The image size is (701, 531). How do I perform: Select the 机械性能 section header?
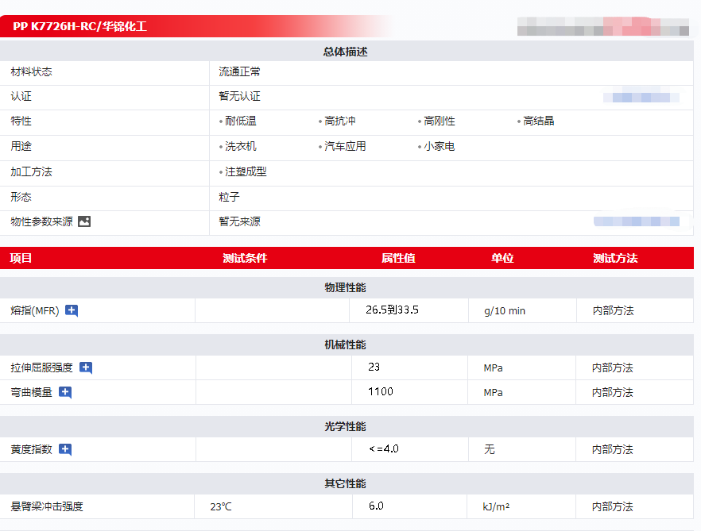[x=345, y=344]
